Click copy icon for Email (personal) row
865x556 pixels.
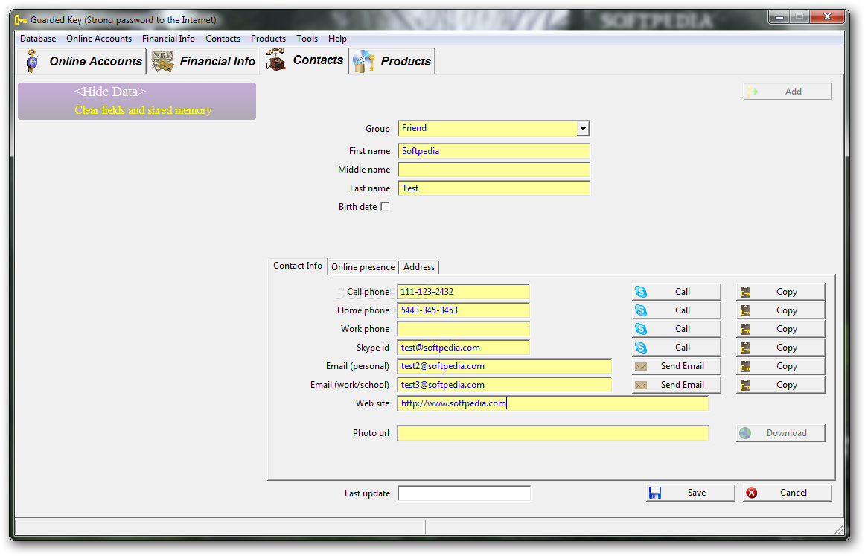[x=745, y=367]
